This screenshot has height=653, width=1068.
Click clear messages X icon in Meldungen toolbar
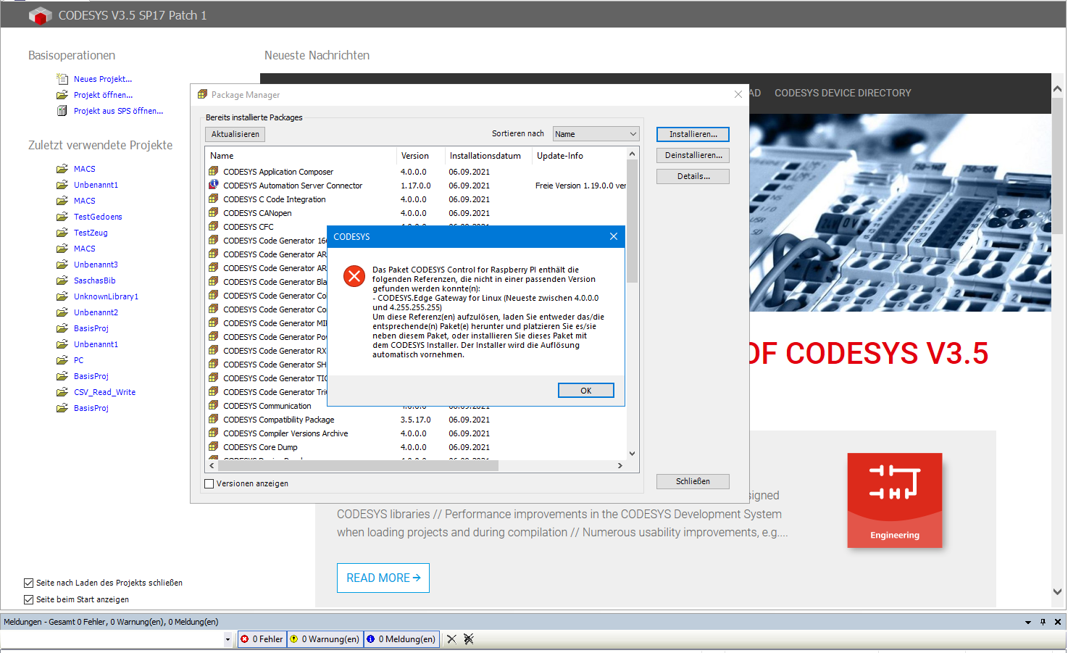451,639
